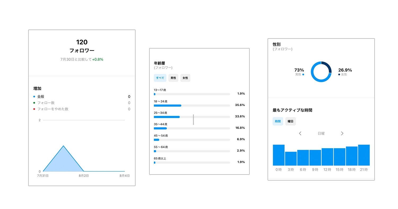Select the 女性 age filter

coord(185,78)
